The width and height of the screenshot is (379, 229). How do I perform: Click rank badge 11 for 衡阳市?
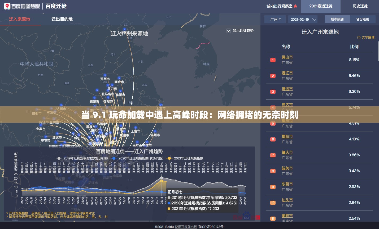click(273, 219)
